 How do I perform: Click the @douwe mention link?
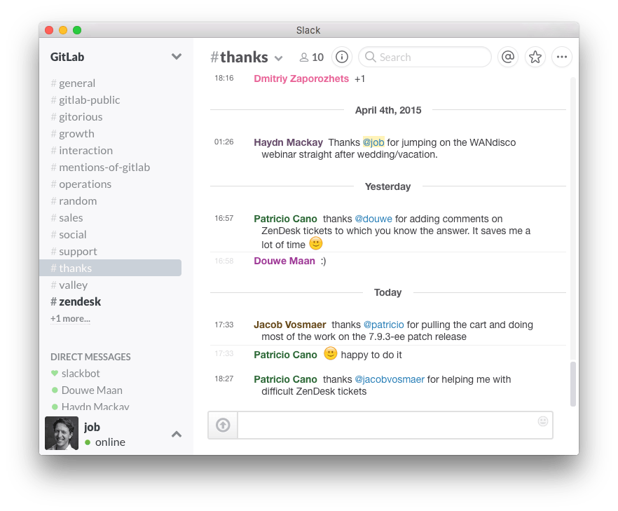click(373, 218)
